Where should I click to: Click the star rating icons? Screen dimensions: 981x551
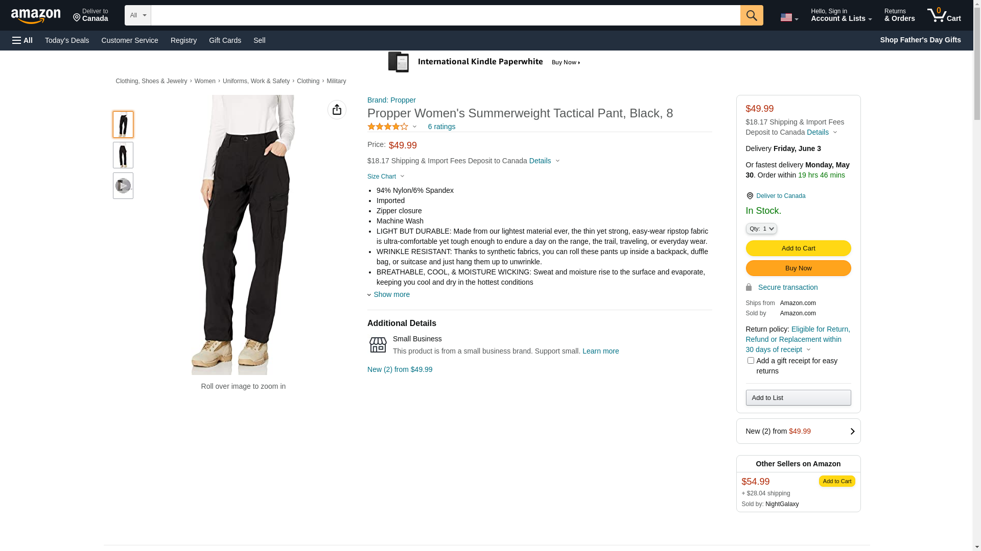pyautogui.click(x=388, y=127)
